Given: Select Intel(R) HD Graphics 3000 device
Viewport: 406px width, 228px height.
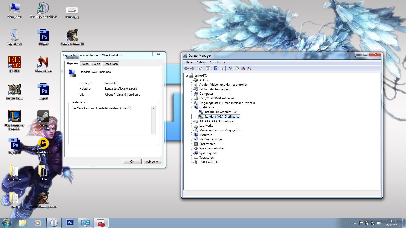Looking at the screenshot, I should coord(221,112).
